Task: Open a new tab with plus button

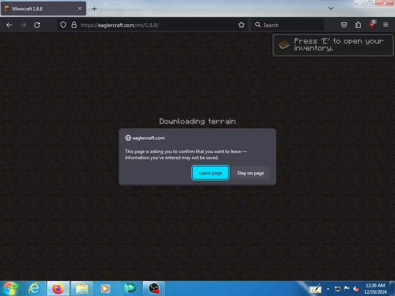Action: point(94,9)
